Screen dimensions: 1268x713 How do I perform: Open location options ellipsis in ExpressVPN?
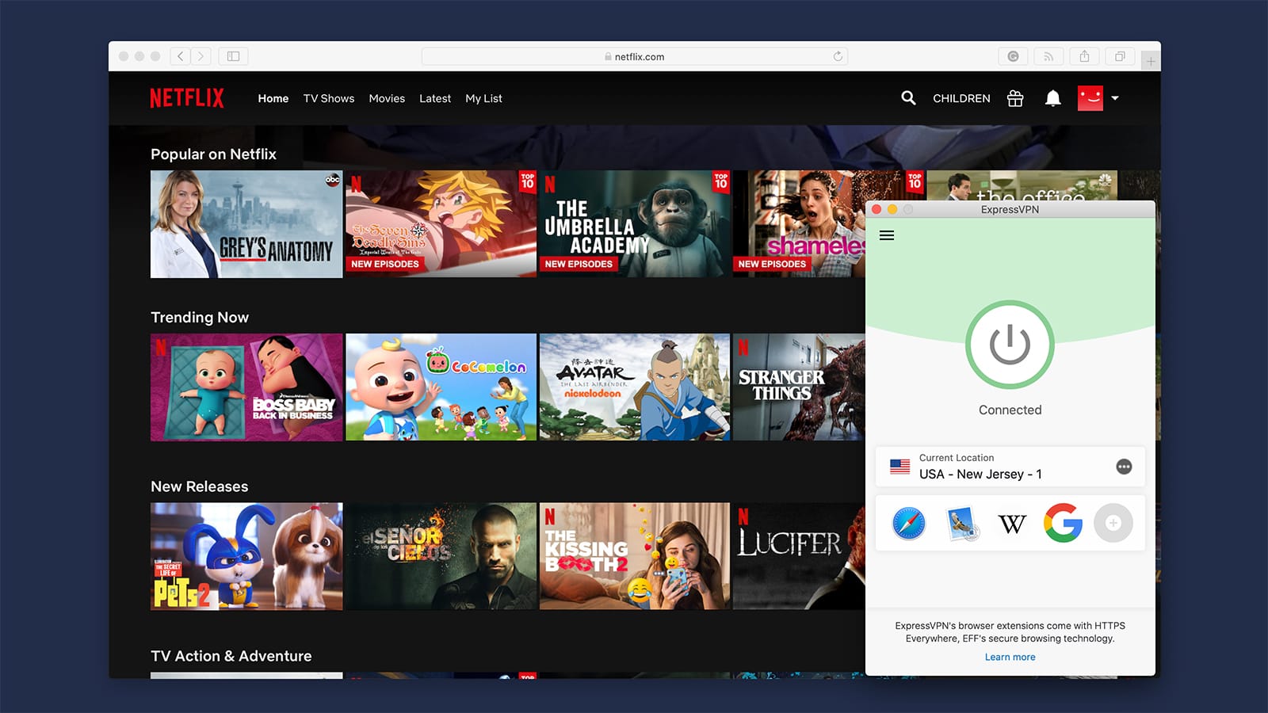(x=1124, y=467)
